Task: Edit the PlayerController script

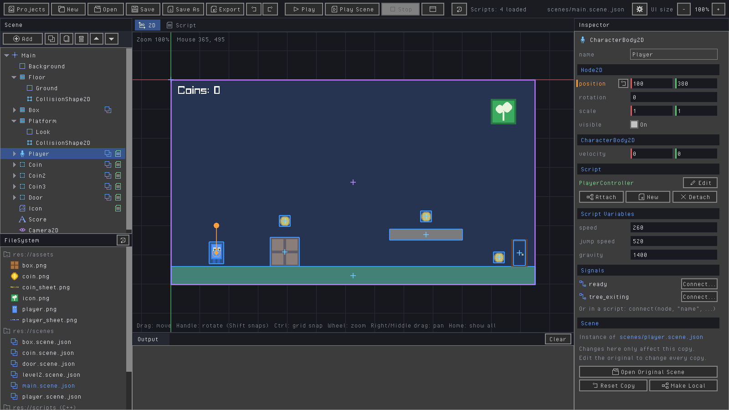Action: click(700, 183)
